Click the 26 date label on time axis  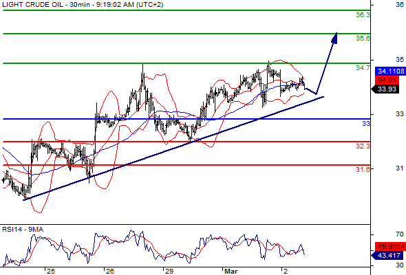coord(110,271)
